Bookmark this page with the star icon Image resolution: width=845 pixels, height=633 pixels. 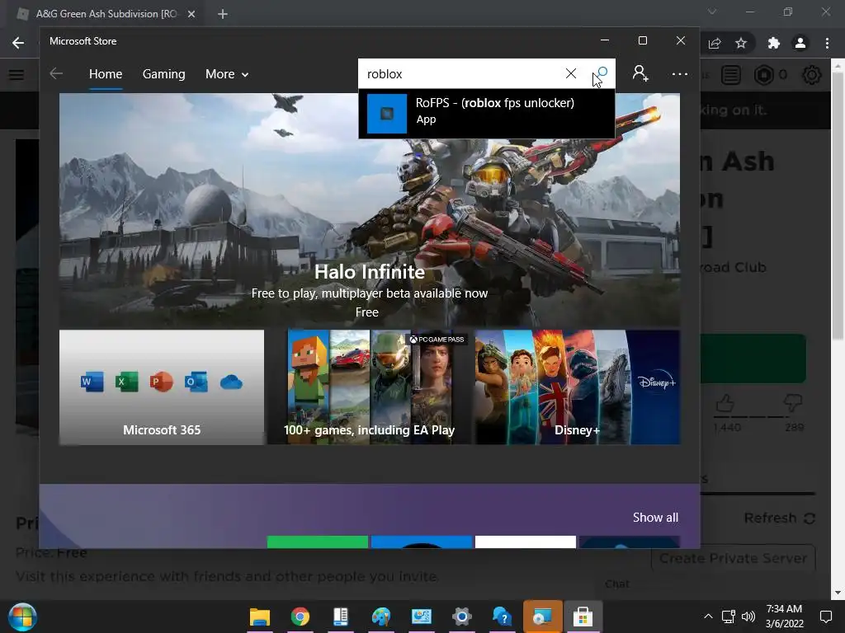point(741,43)
